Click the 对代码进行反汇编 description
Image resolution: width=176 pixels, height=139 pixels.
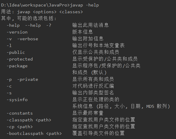pos(93,86)
